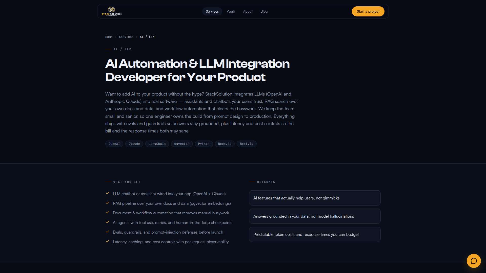Click checkmark beside AI agents item

pos(108,222)
